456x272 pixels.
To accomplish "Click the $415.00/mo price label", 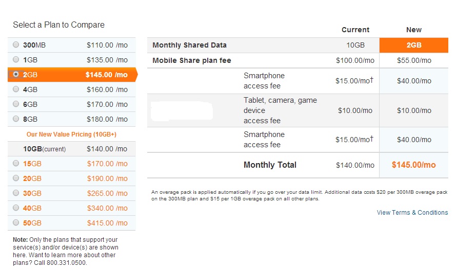I will pyautogui.click(x=107, y=223).
